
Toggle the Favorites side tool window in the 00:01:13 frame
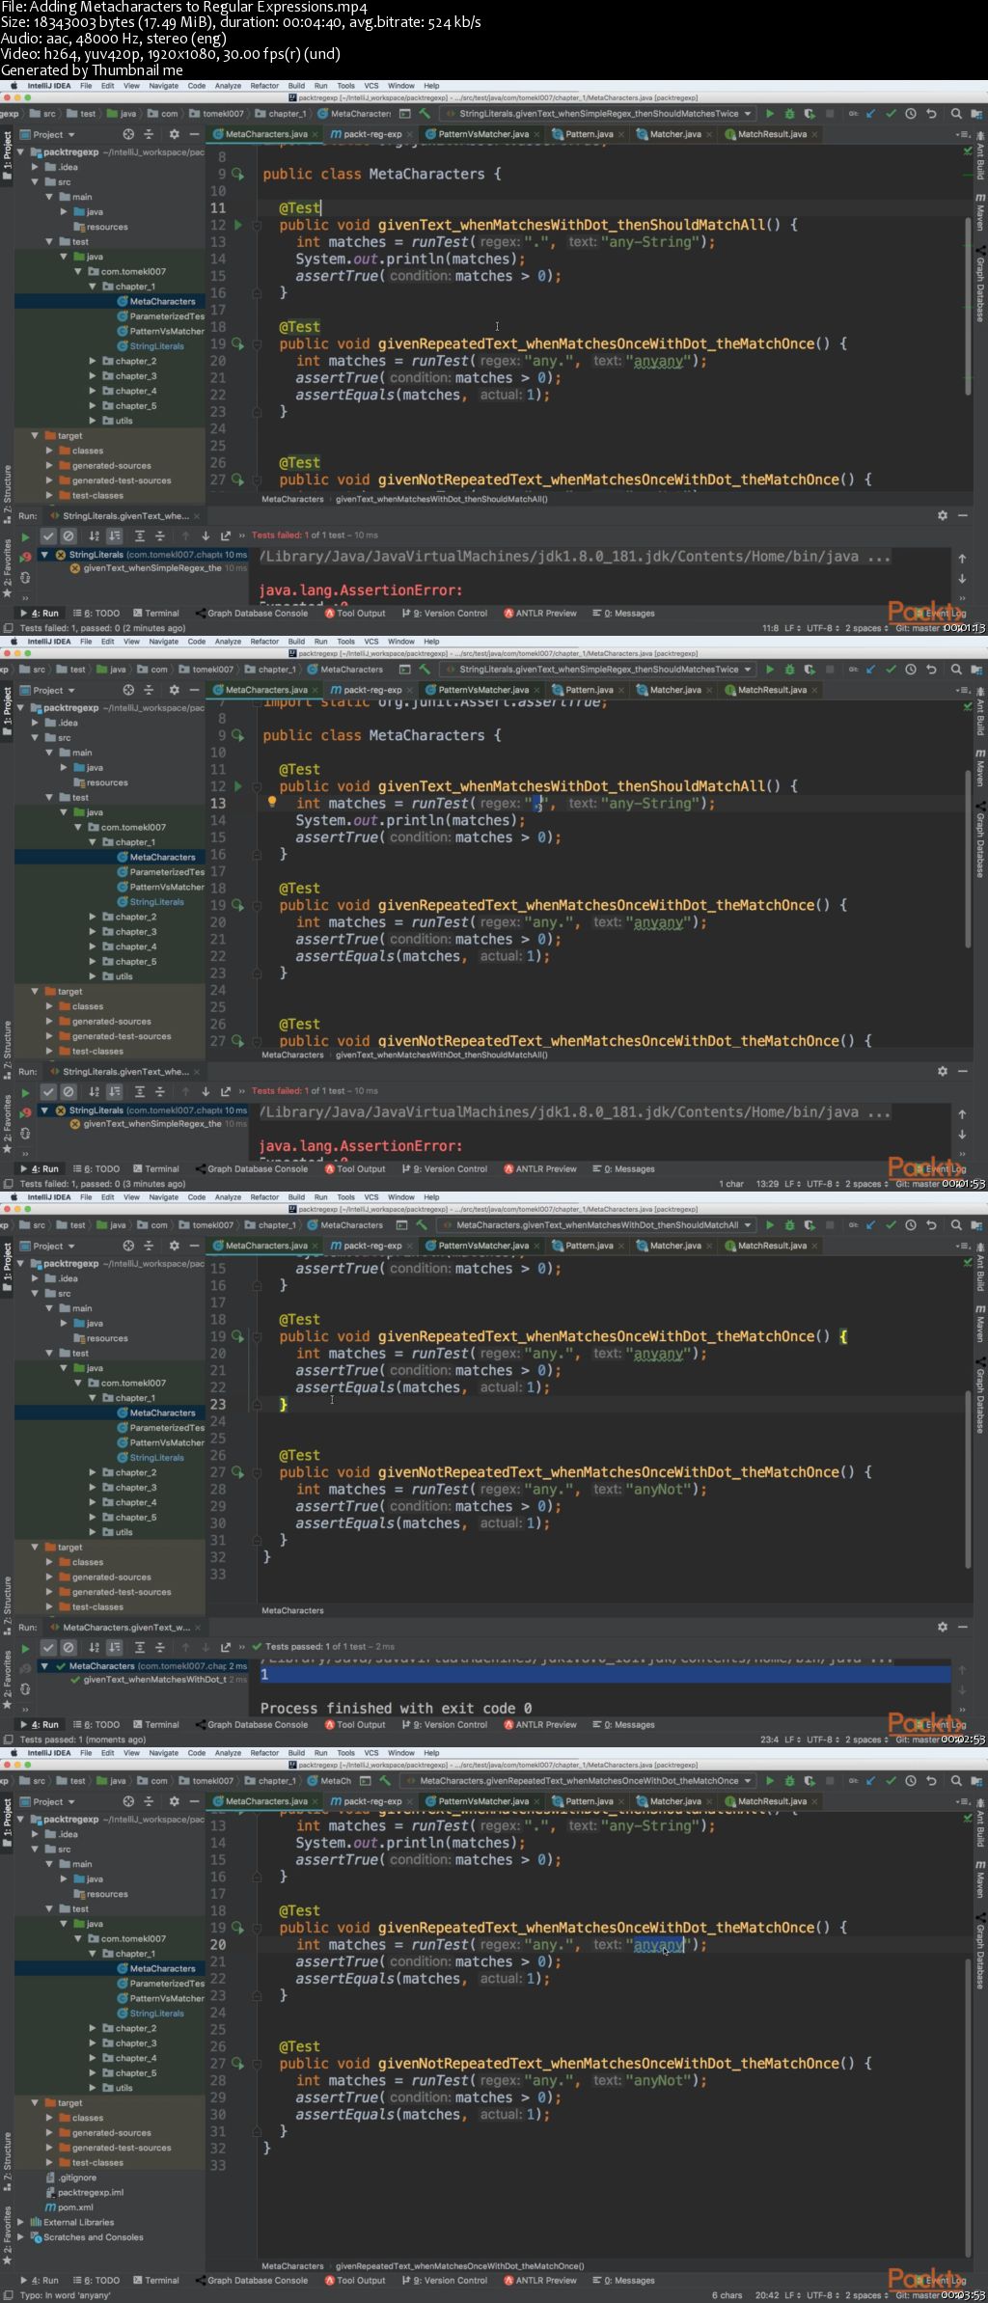(7, 569)
